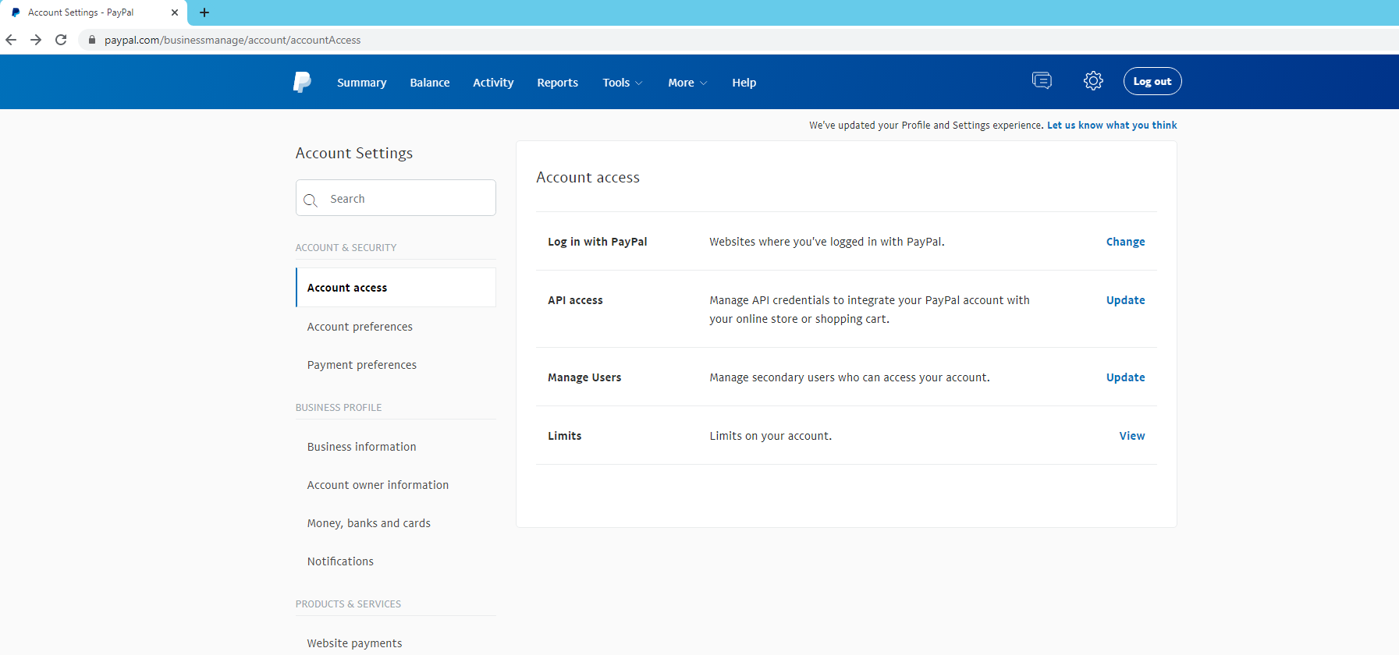This screenshot has height=655, width=1399.
Task: Open Payment preferences in the sidebar
Action: (362, 365)
